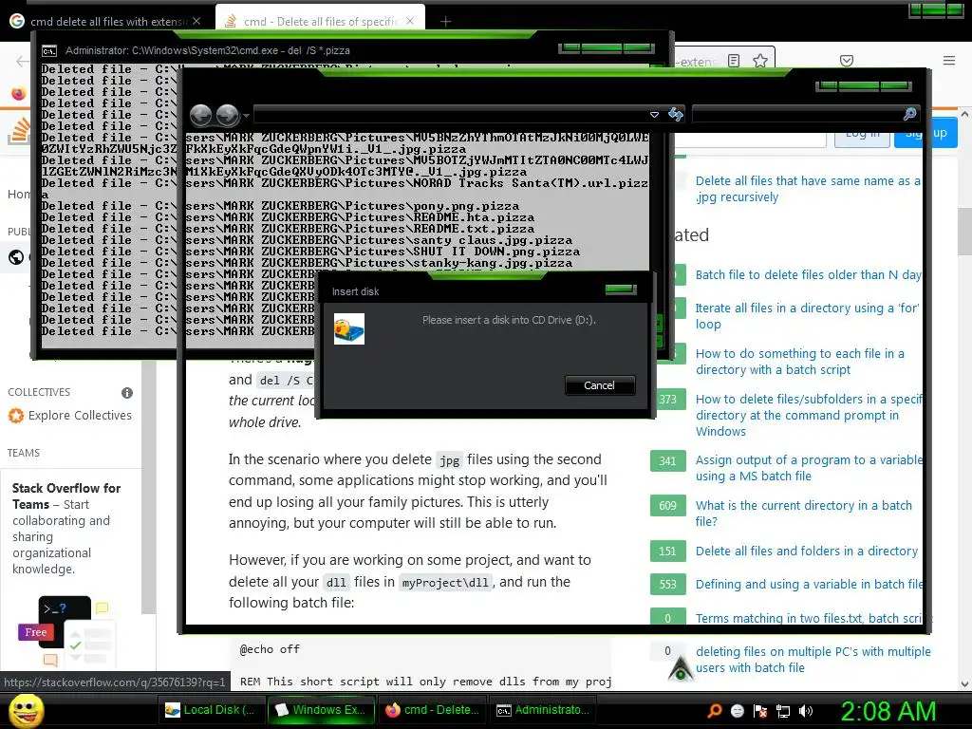Image resolution: width=972 pixels, height=729 pixels.
Task: Open 'Delete all files and folders' link
Action: pos(807,551)
